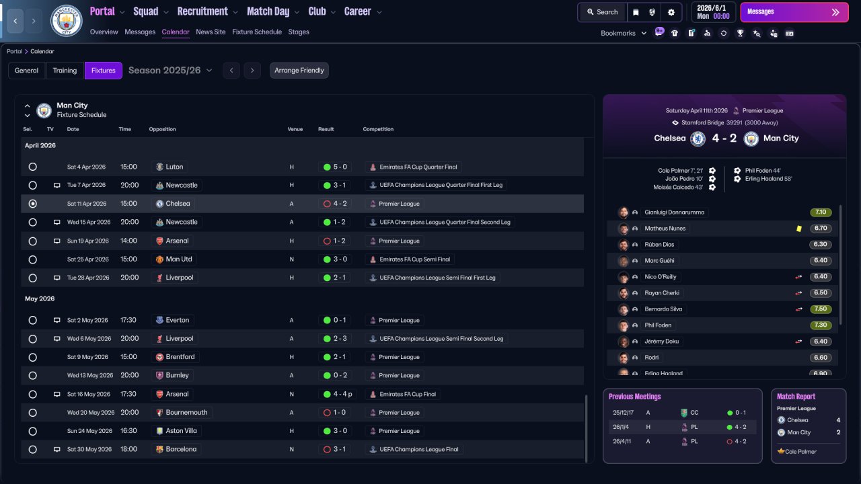The image size is (861, 484).
Task: Select the radio button for the Everton fixture
Action: tap(32, 320)
